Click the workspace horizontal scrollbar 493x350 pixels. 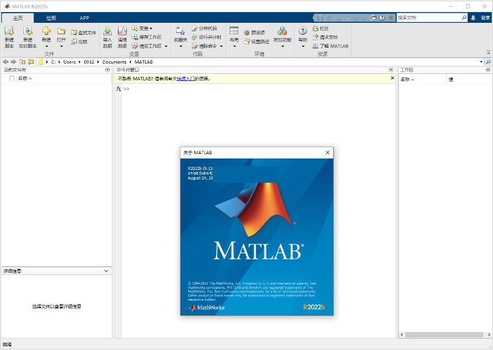tap(444, 334)
